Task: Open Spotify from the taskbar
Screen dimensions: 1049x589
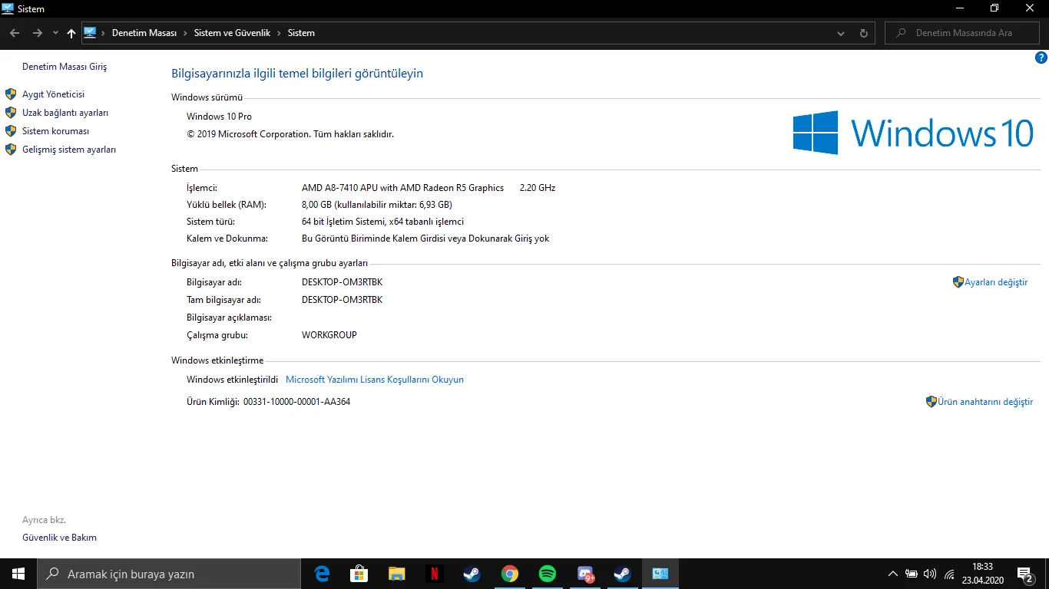Action: (x=548, y=574)
